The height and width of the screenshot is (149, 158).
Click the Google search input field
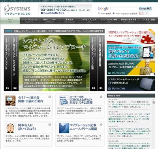pos(124,9)
